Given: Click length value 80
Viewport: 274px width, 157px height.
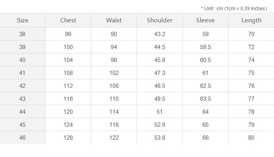Looking at the screenshot, I should (251, 138).
